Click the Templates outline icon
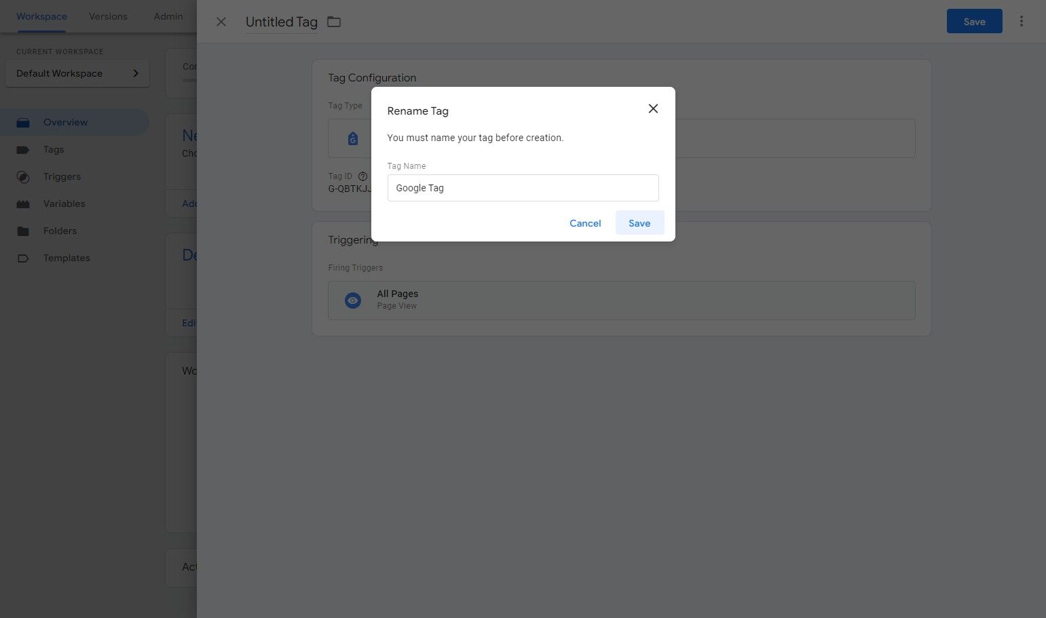This screenshot has height=618, width=1046. pos(23,258)
